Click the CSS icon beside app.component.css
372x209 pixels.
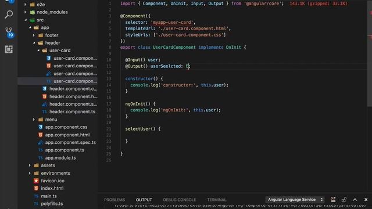point(40,127)
